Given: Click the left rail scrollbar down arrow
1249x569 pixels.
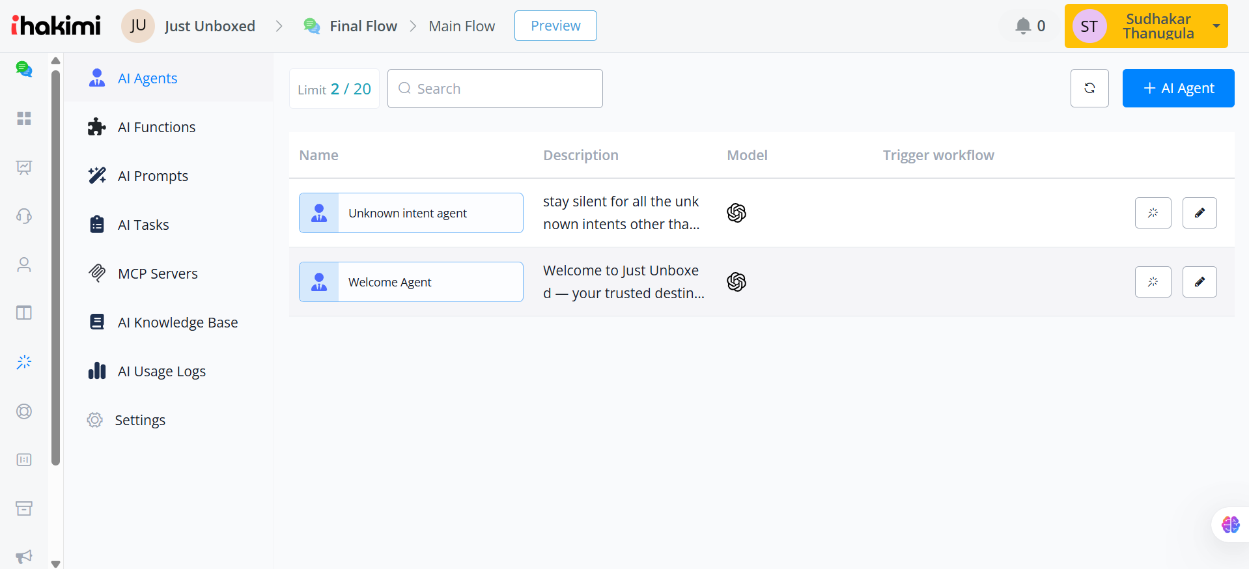Looking at the screenshot, I should (56, 564).
